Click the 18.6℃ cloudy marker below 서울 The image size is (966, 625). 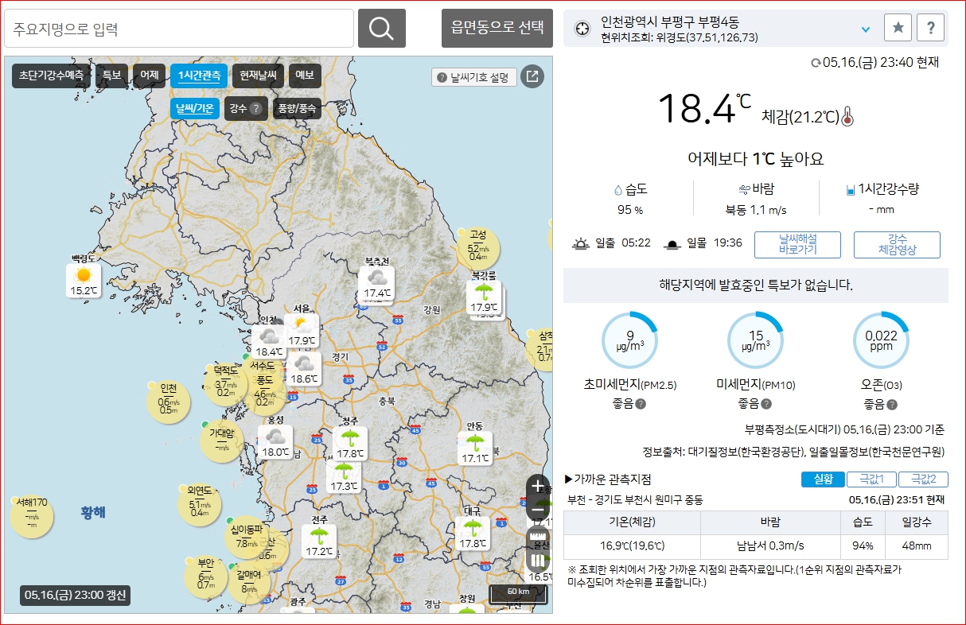(304, 369)
